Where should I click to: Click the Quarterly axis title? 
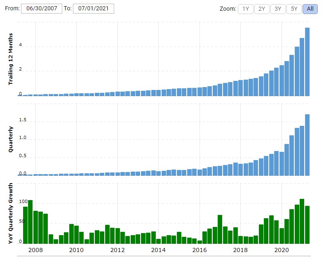click(x=11, y=139)
